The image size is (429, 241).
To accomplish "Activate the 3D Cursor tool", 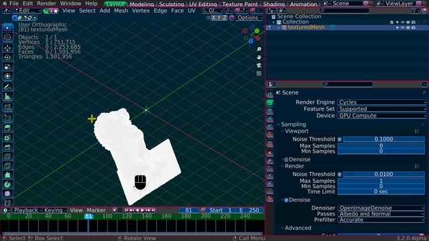I will click(x=7, y=37).
